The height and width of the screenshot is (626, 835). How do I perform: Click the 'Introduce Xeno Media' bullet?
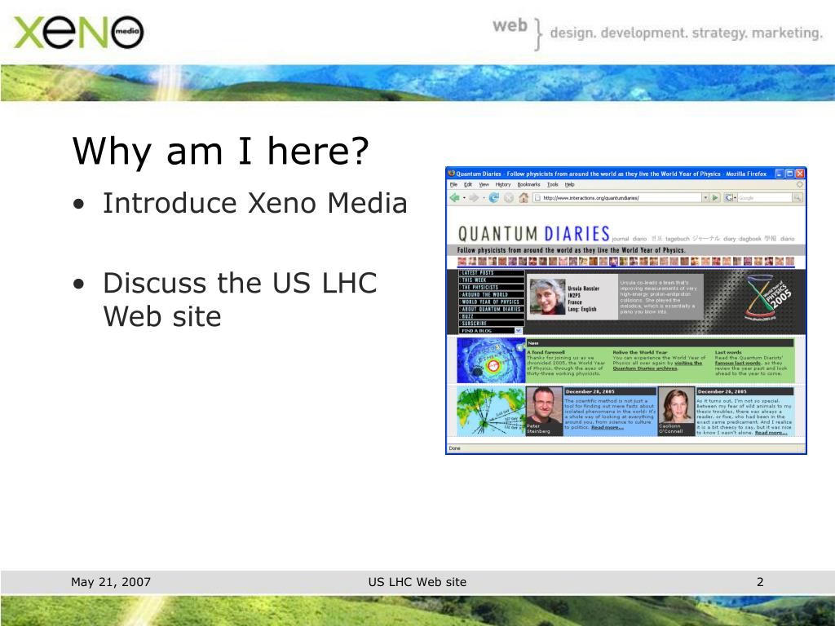coord(255,203)
